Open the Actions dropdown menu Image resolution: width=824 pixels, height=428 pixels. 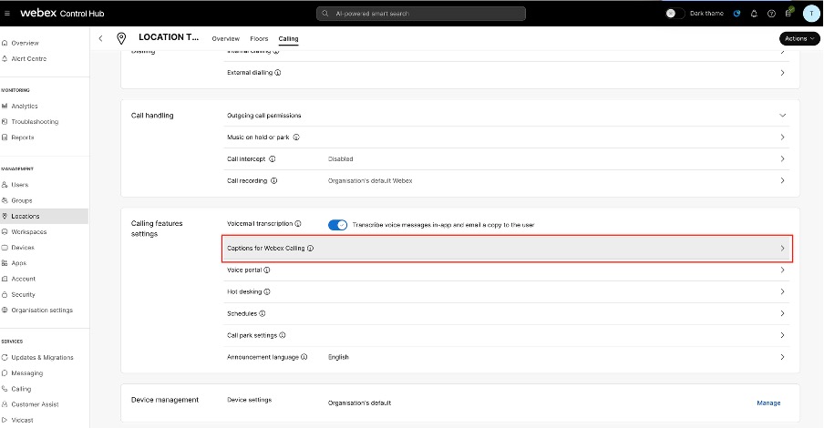[799, 38]
